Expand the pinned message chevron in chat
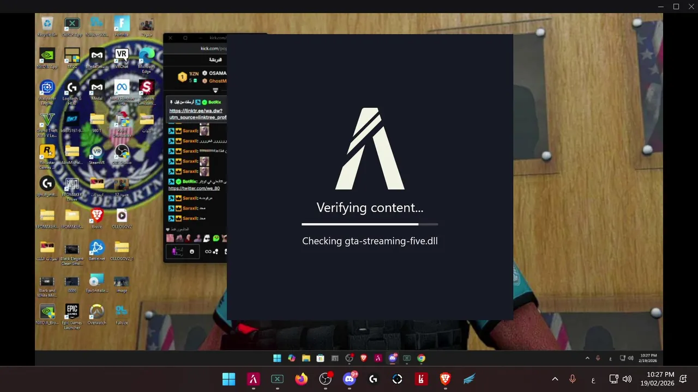This screenshot has width=698, height=392. tap(215, 90)
